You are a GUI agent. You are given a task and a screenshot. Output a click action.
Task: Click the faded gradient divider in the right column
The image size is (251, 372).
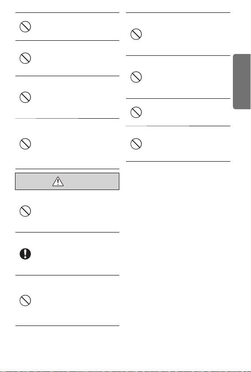pos(178,126)
